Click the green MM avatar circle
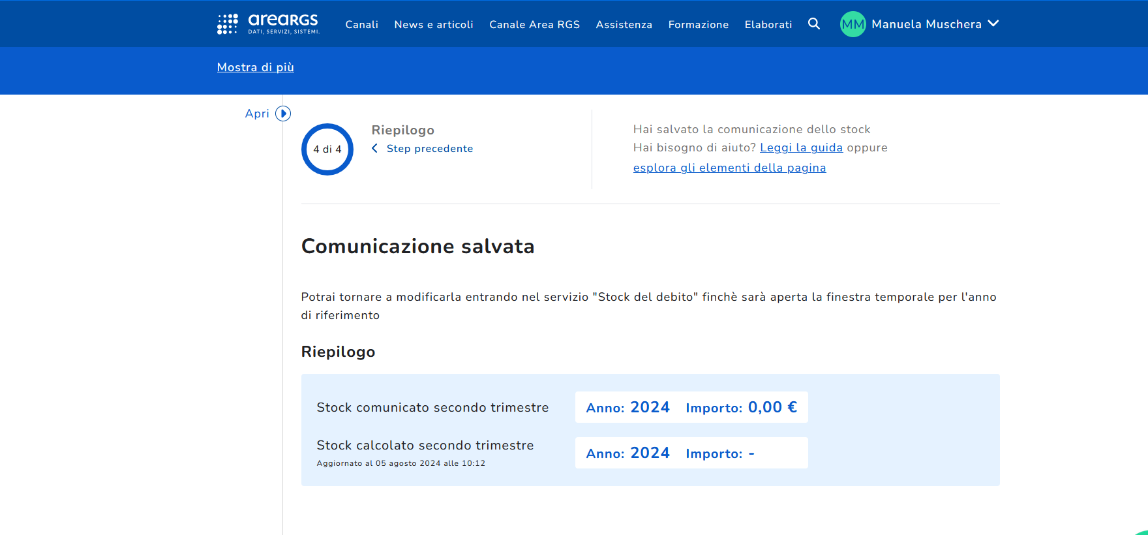Screen dimensions: 1148x535 pos(853,24)
